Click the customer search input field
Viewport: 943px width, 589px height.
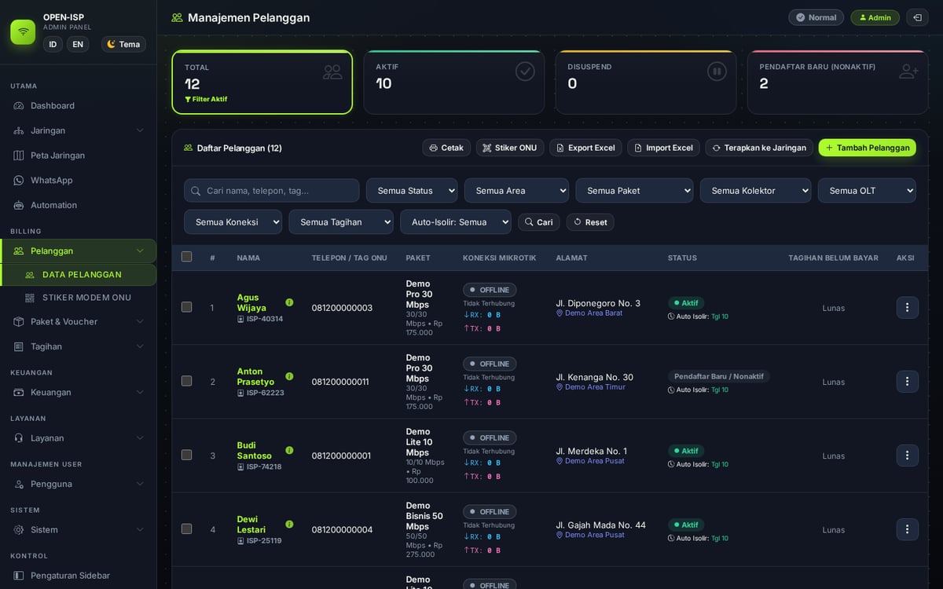pos(272,191)
